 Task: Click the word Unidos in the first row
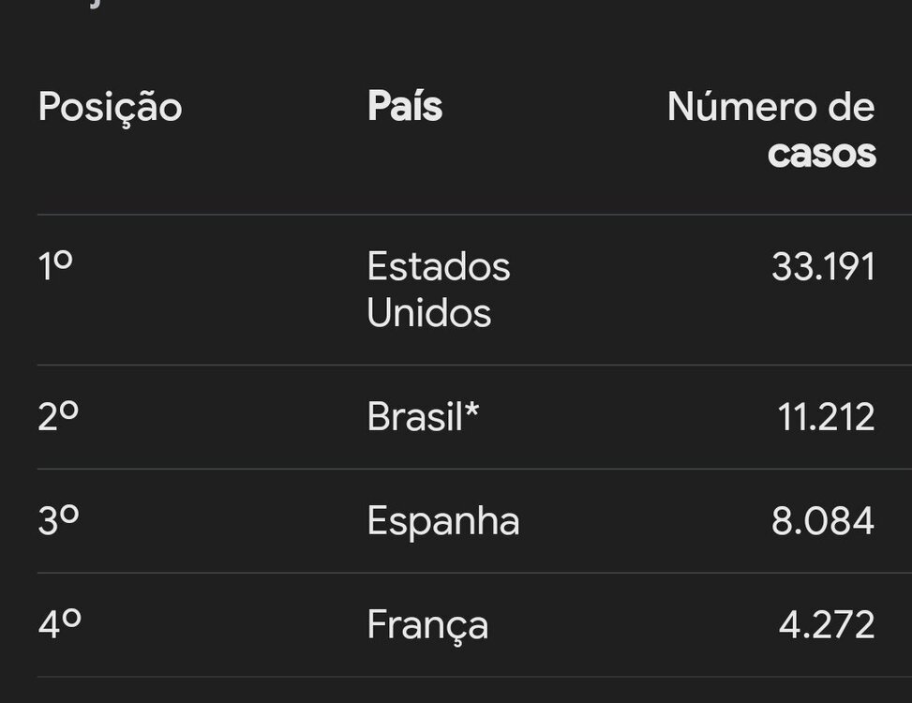[x=428, y=314]
